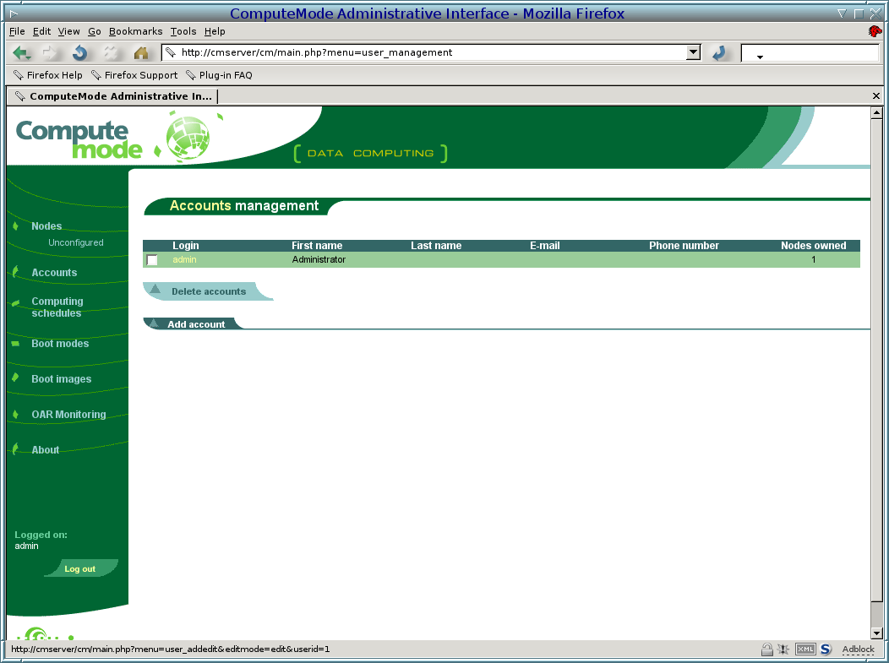Screen dimensions: 889x663
Task: Open the Unconfigured nodes link
Action: coord(76,242)
